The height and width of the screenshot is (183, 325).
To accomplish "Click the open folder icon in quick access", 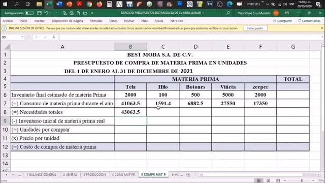I will (x=85, y=13).
